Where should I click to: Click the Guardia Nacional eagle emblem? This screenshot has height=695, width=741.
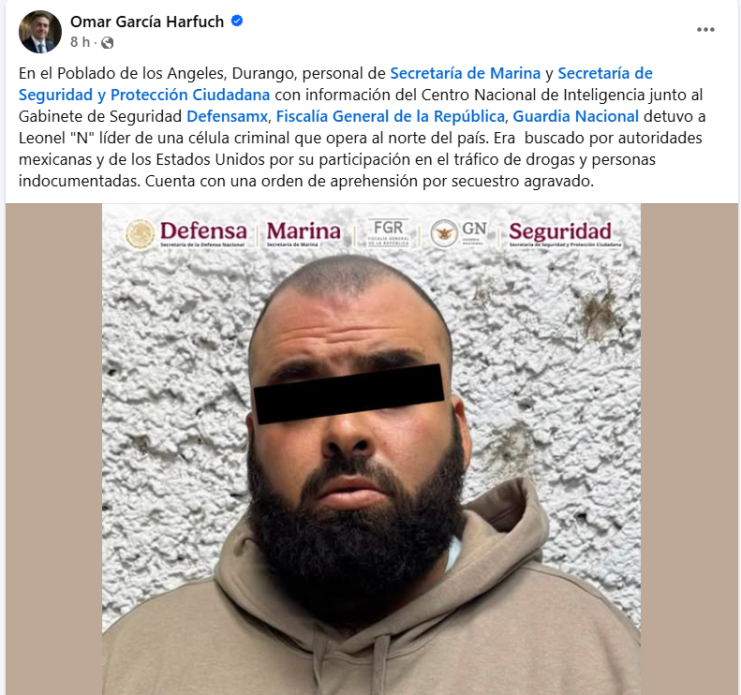(444, 233)
